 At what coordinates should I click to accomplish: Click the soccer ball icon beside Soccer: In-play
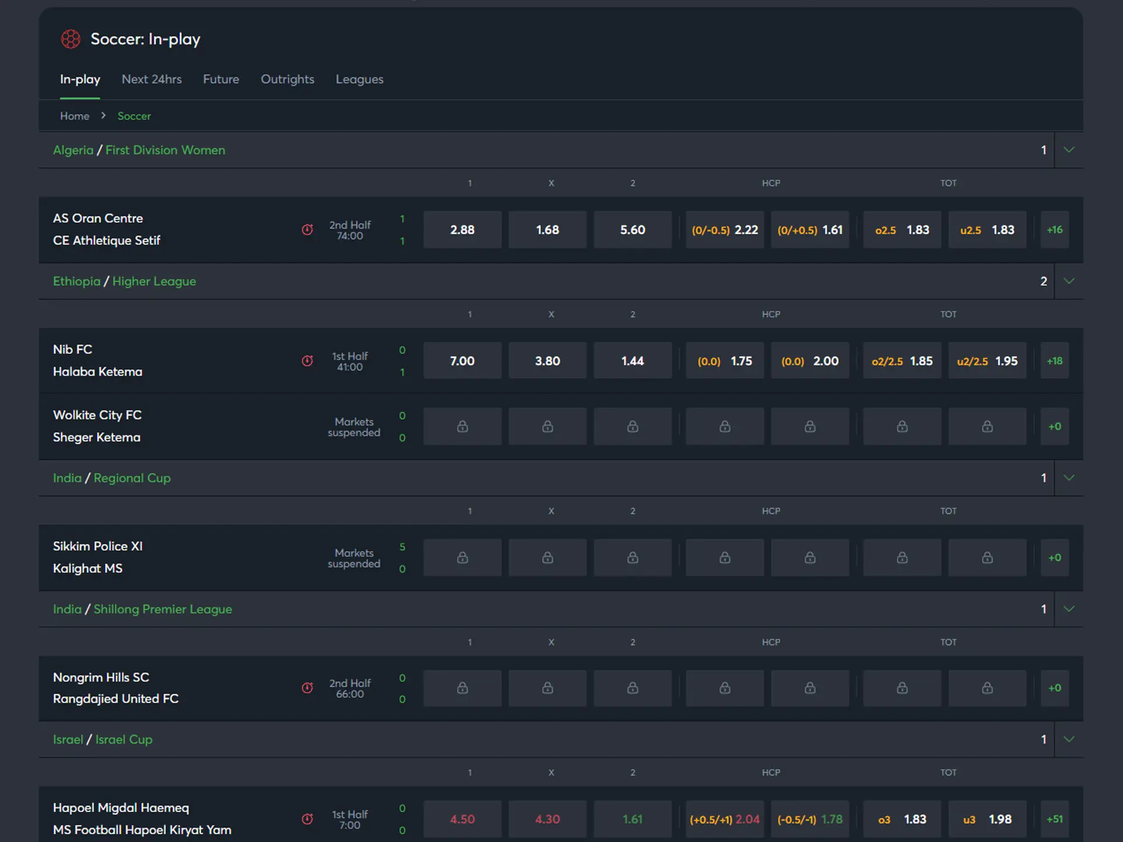pos(71,39)
